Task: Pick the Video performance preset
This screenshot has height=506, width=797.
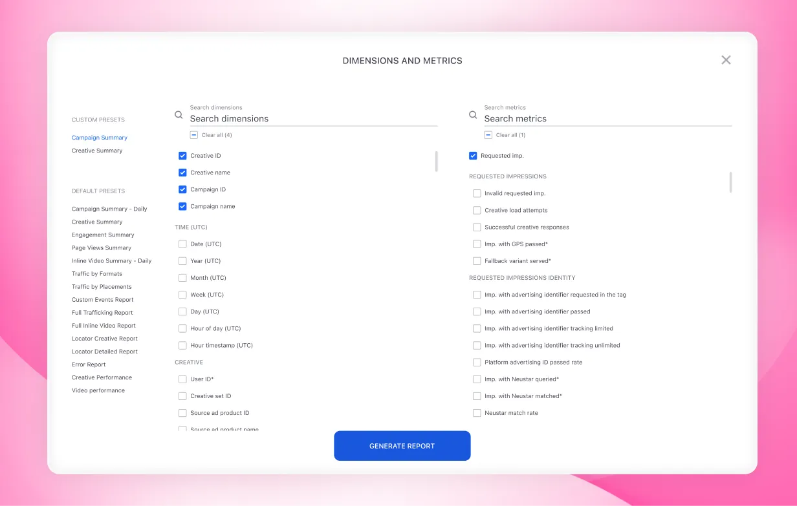Action: coord(98,390)
